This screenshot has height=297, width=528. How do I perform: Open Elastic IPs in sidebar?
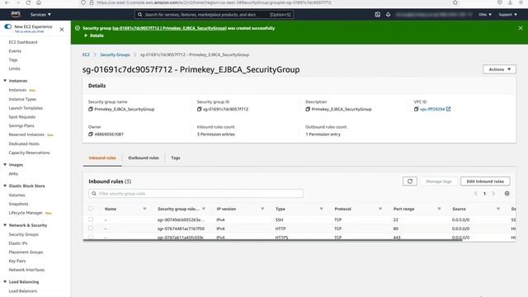(x=18, y=243)
